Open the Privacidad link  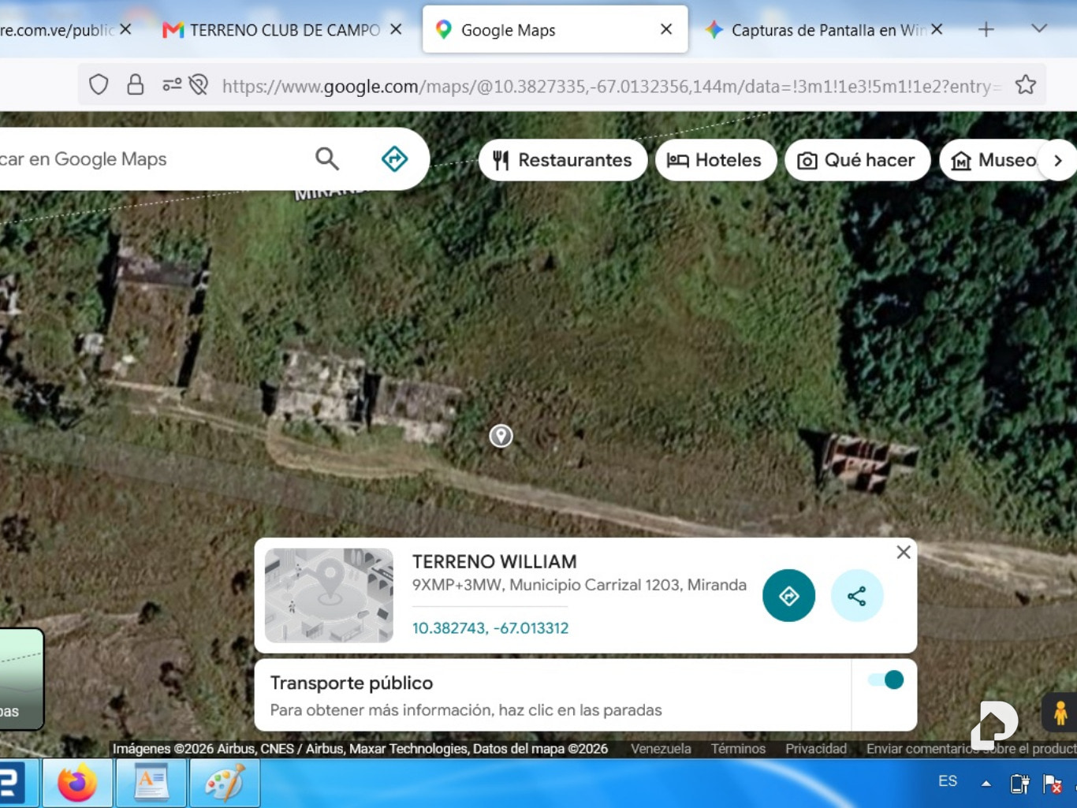(816, 749)
